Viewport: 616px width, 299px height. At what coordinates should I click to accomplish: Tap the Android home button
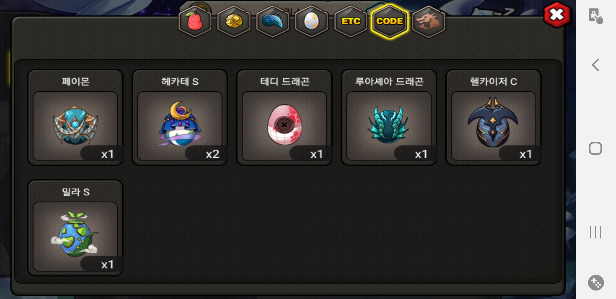click(x=595, y=148)
